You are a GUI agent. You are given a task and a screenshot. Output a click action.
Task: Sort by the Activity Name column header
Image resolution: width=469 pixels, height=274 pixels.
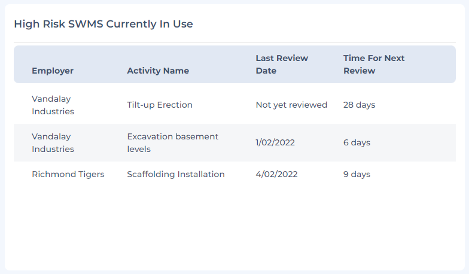pos(158,71)
